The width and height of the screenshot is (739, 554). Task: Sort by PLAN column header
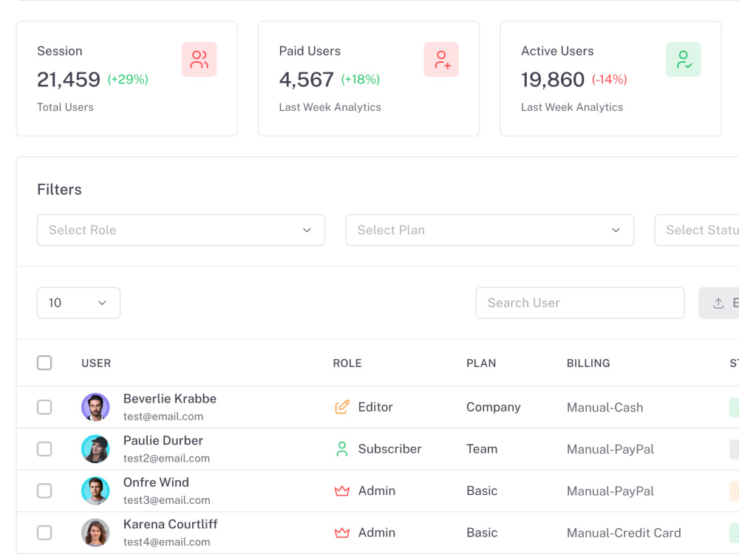[x=481, y=363]
